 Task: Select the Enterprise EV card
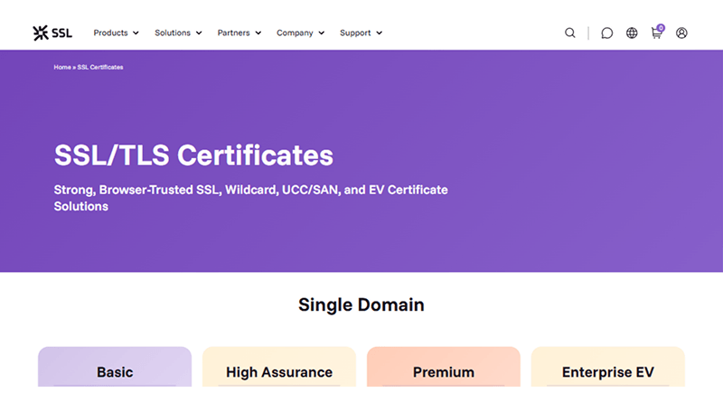click(608, 367)
